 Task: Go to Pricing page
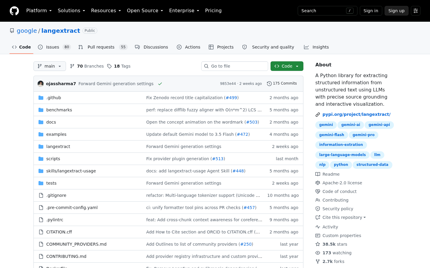(214, 11)
